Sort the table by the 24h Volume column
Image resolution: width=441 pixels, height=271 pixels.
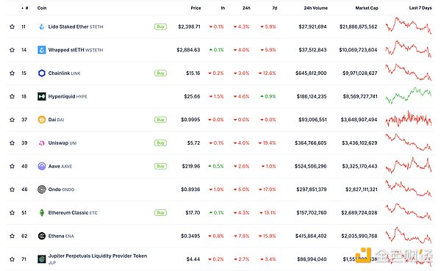315,8
